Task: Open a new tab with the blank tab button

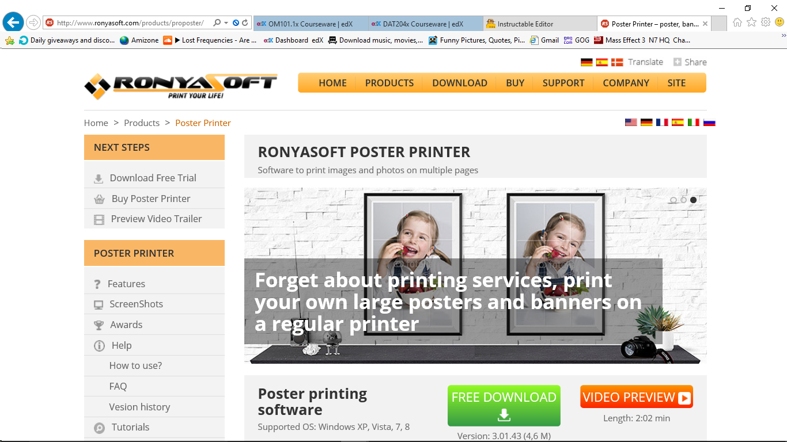Action: click(x=719, y=24)
